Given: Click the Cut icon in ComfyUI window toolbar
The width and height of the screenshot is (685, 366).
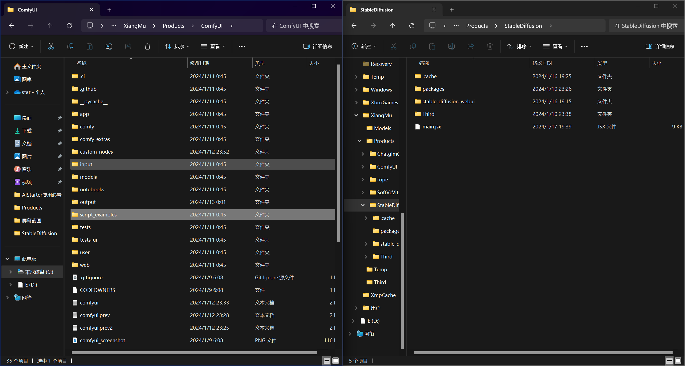Looking at the screenshot, I should [51, 46].
